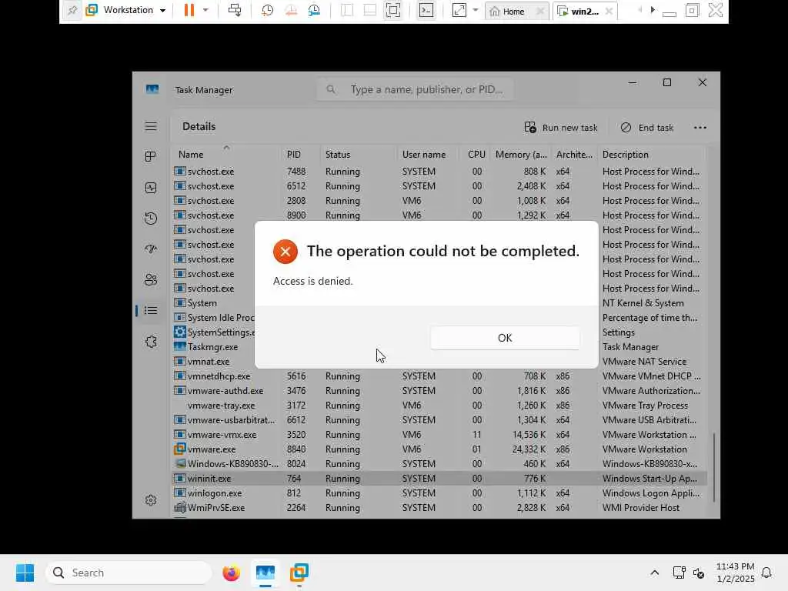The image size is (788, 591).
Task: Open VMware Workstation taskbar icon
Action: point(299,573)
